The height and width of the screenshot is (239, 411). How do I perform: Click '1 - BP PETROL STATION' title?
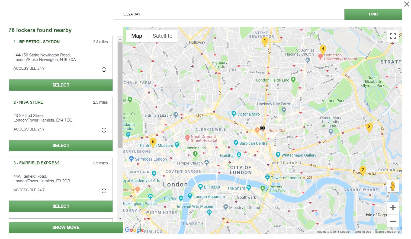click(x=37, y=42)
